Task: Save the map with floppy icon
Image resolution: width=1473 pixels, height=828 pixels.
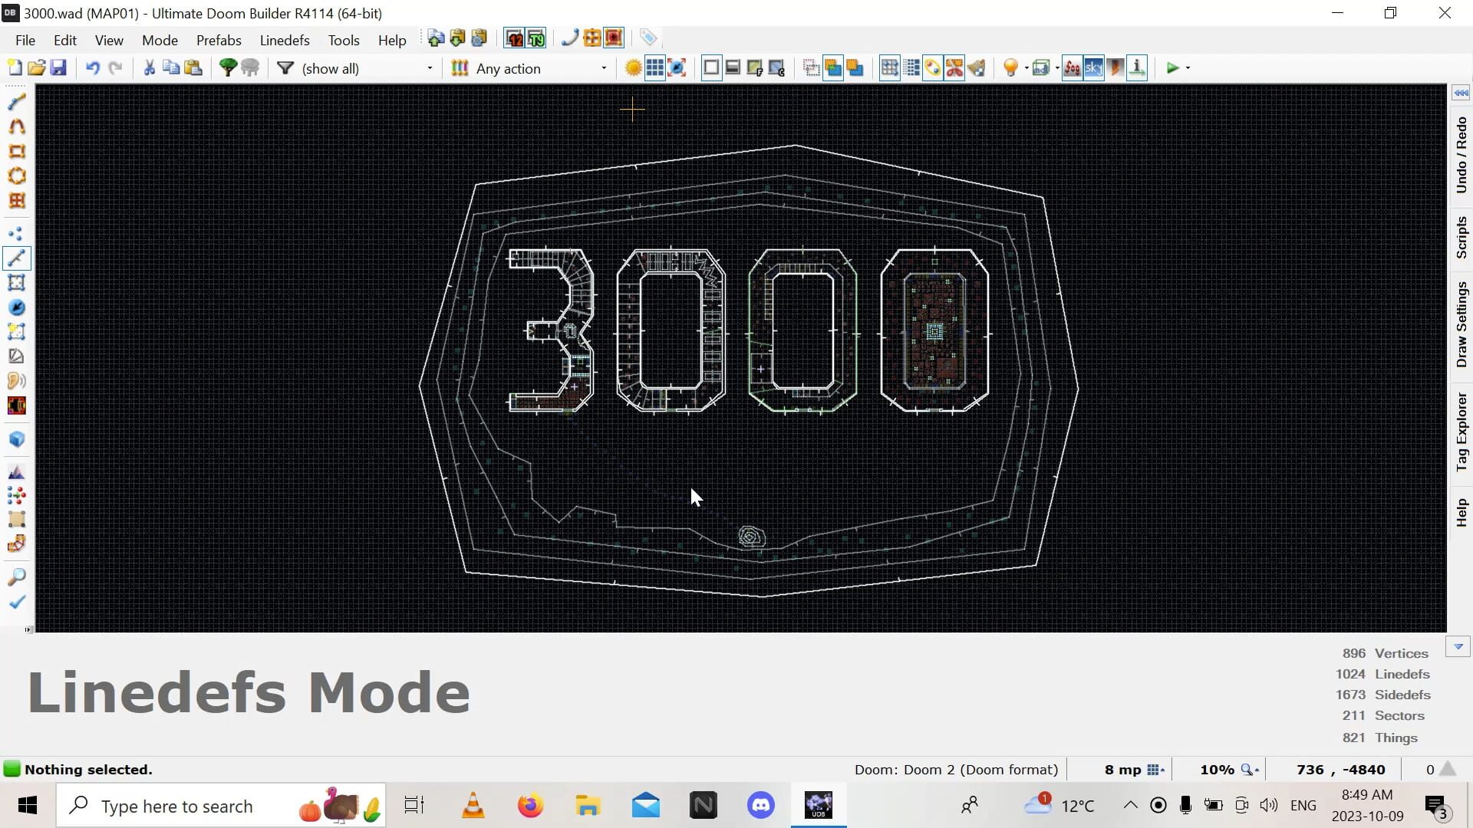Action: click(58, 68)
